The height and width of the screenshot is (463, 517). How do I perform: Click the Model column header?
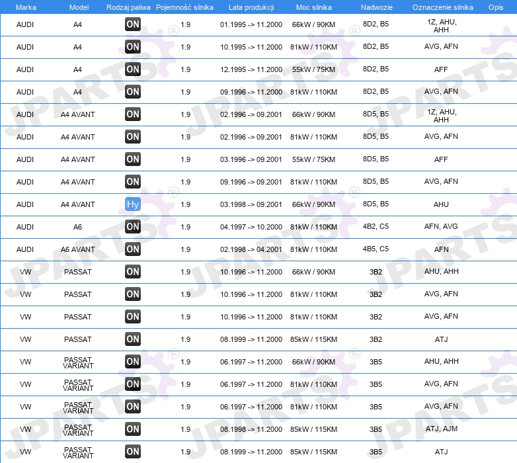point(79,7)
